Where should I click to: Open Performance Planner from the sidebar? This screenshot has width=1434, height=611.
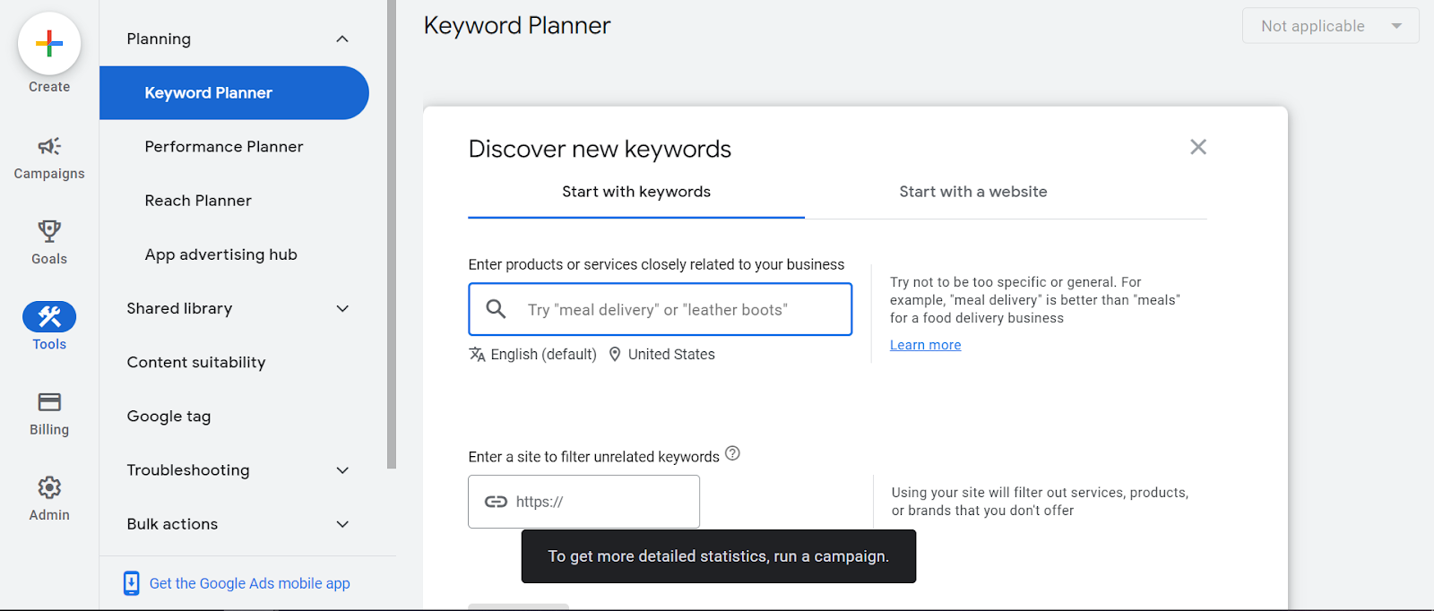(x=224, y=147)
